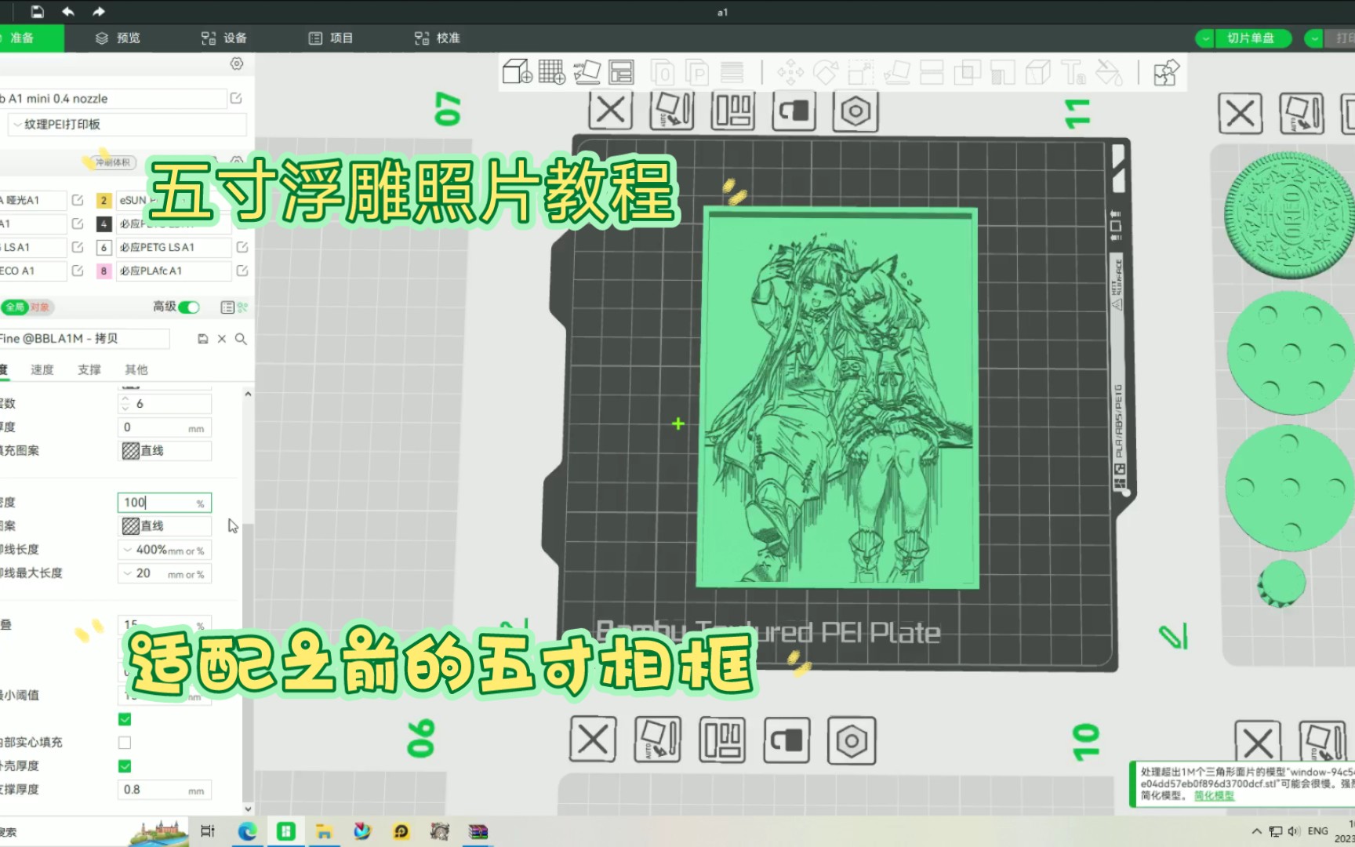Uncheck the 外壳厚度 checkbox

[125, 766]
